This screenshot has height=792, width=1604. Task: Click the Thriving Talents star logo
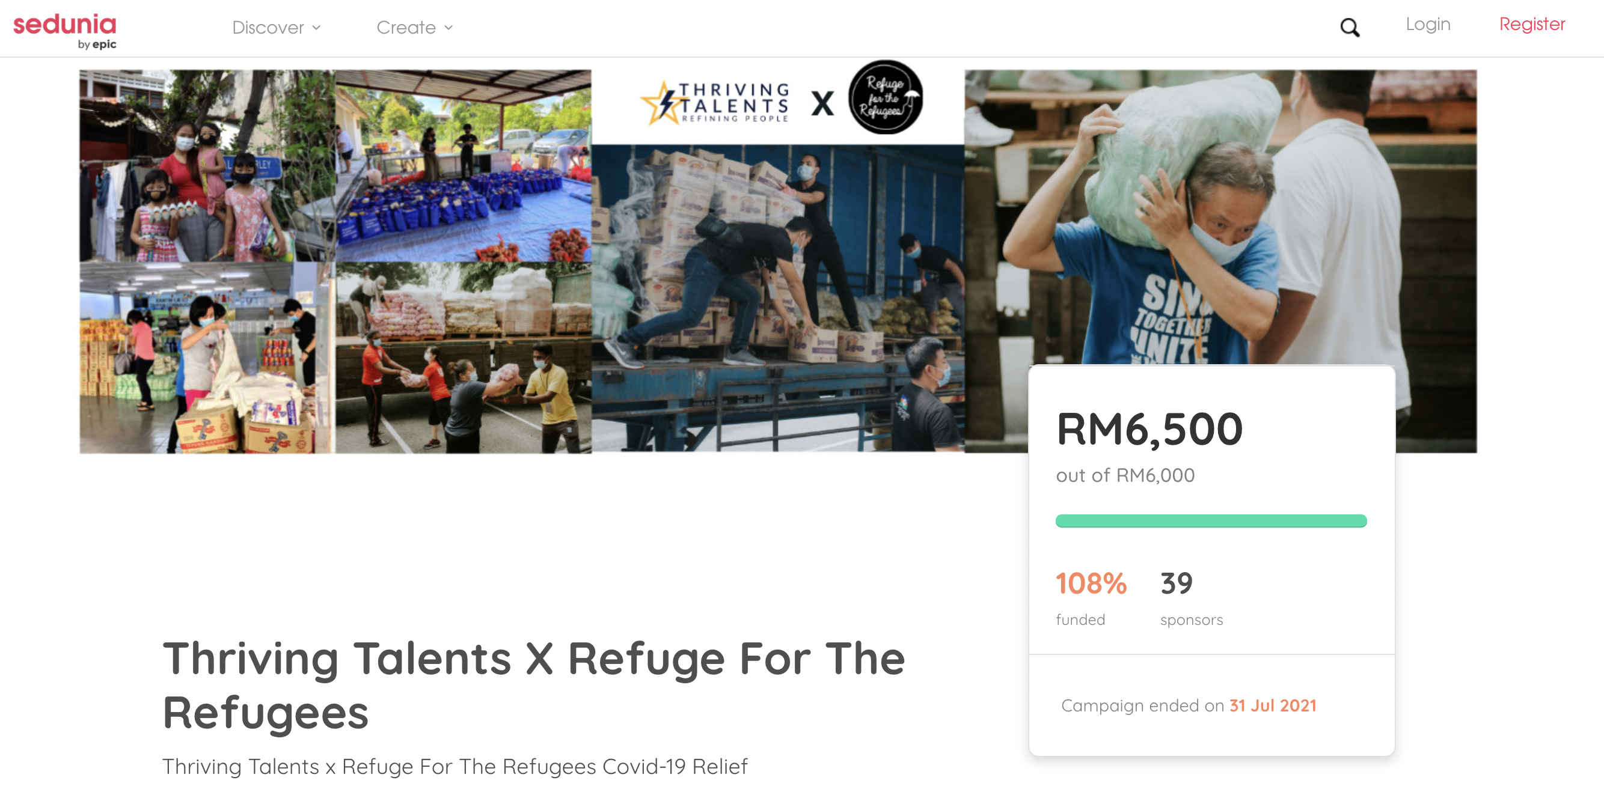point(715,103)
